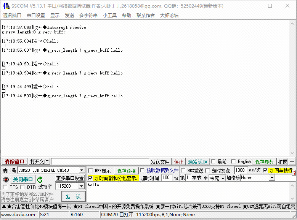Screen dimensions: 297x220
Task: Open the 通讯端口 menu
Action: 12,15
